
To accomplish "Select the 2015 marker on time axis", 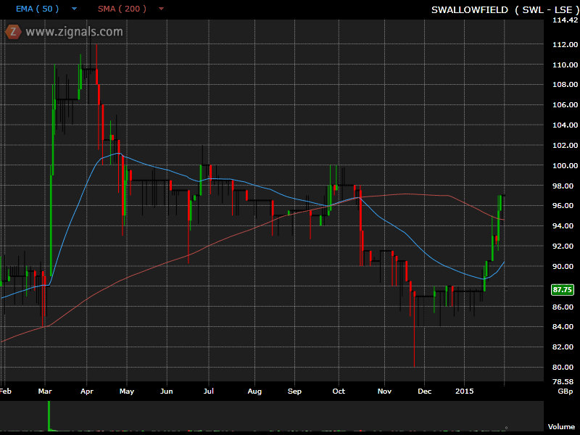I will click(464, 391).
